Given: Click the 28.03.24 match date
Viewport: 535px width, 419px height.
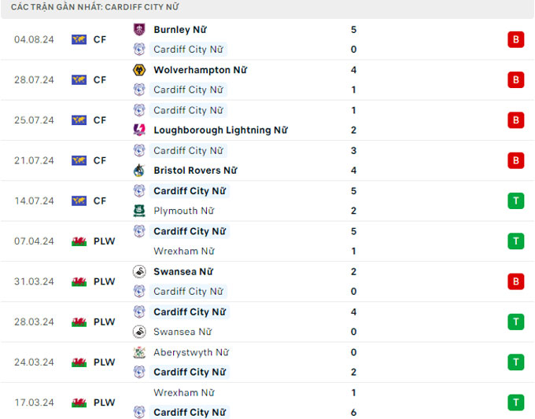Looking at the screenshot, I should click(34, 322).
